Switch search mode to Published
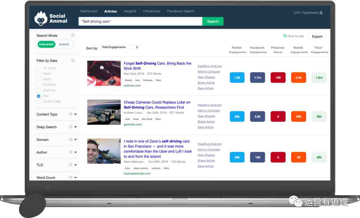 click(46, 44)
